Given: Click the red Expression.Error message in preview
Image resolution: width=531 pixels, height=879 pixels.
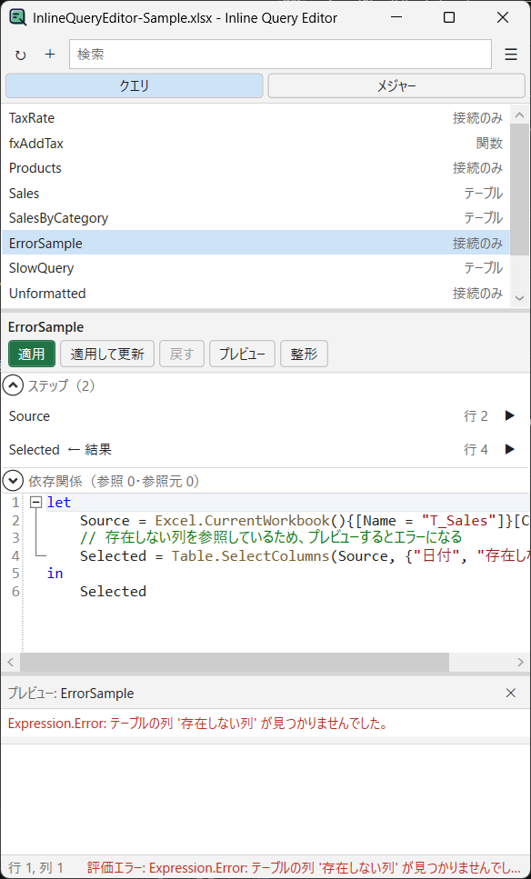Looking at the screenshot, I should click(198, 724).
